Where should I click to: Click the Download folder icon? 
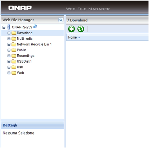click(14, 33)
